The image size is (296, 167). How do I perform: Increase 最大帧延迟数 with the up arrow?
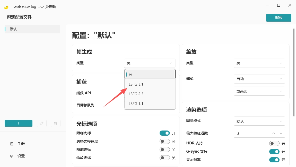pyautogui.click(x=274, y=133)
